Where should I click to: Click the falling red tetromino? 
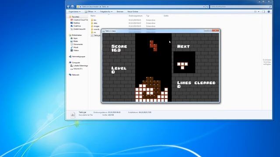tap(153, 46)
